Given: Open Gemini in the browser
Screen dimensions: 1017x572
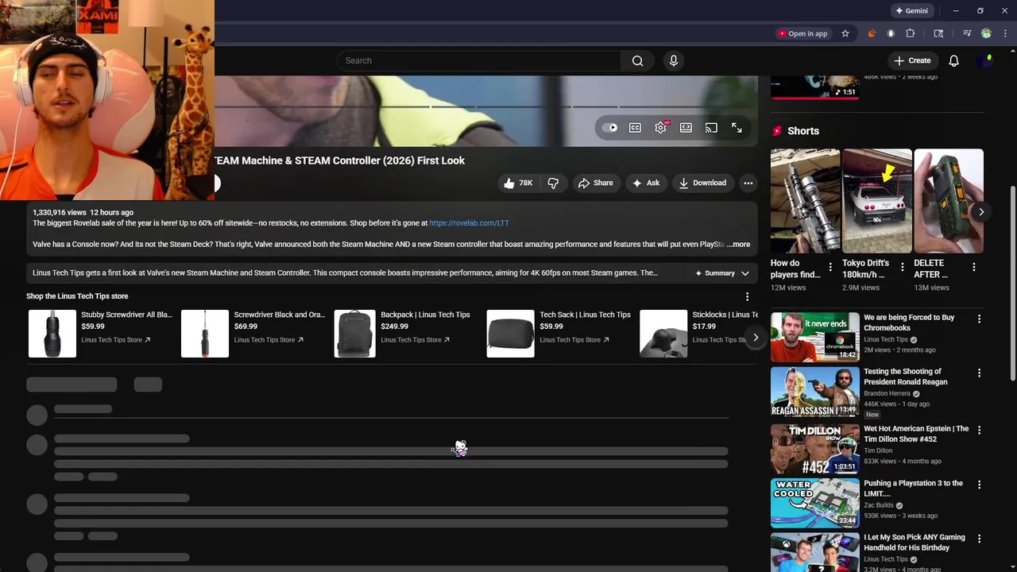Looking at the screenshot, I should pos(911,11).
